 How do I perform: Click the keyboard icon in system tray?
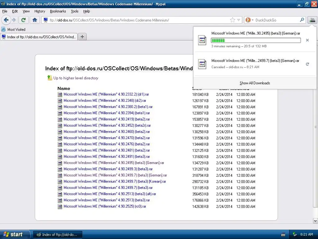(283, 235)
